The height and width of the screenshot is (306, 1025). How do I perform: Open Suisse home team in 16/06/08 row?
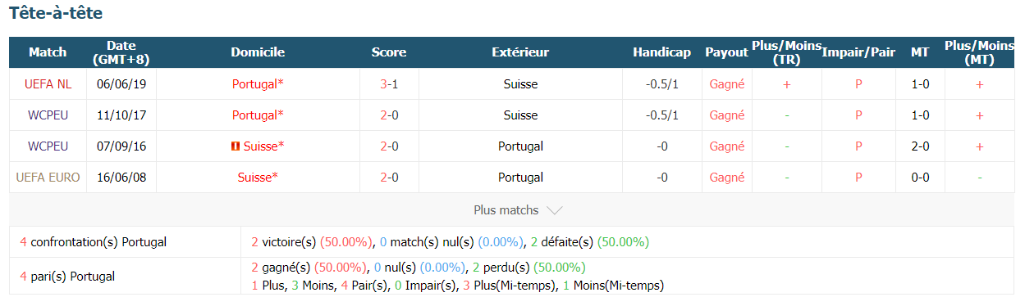click(258, 178)
